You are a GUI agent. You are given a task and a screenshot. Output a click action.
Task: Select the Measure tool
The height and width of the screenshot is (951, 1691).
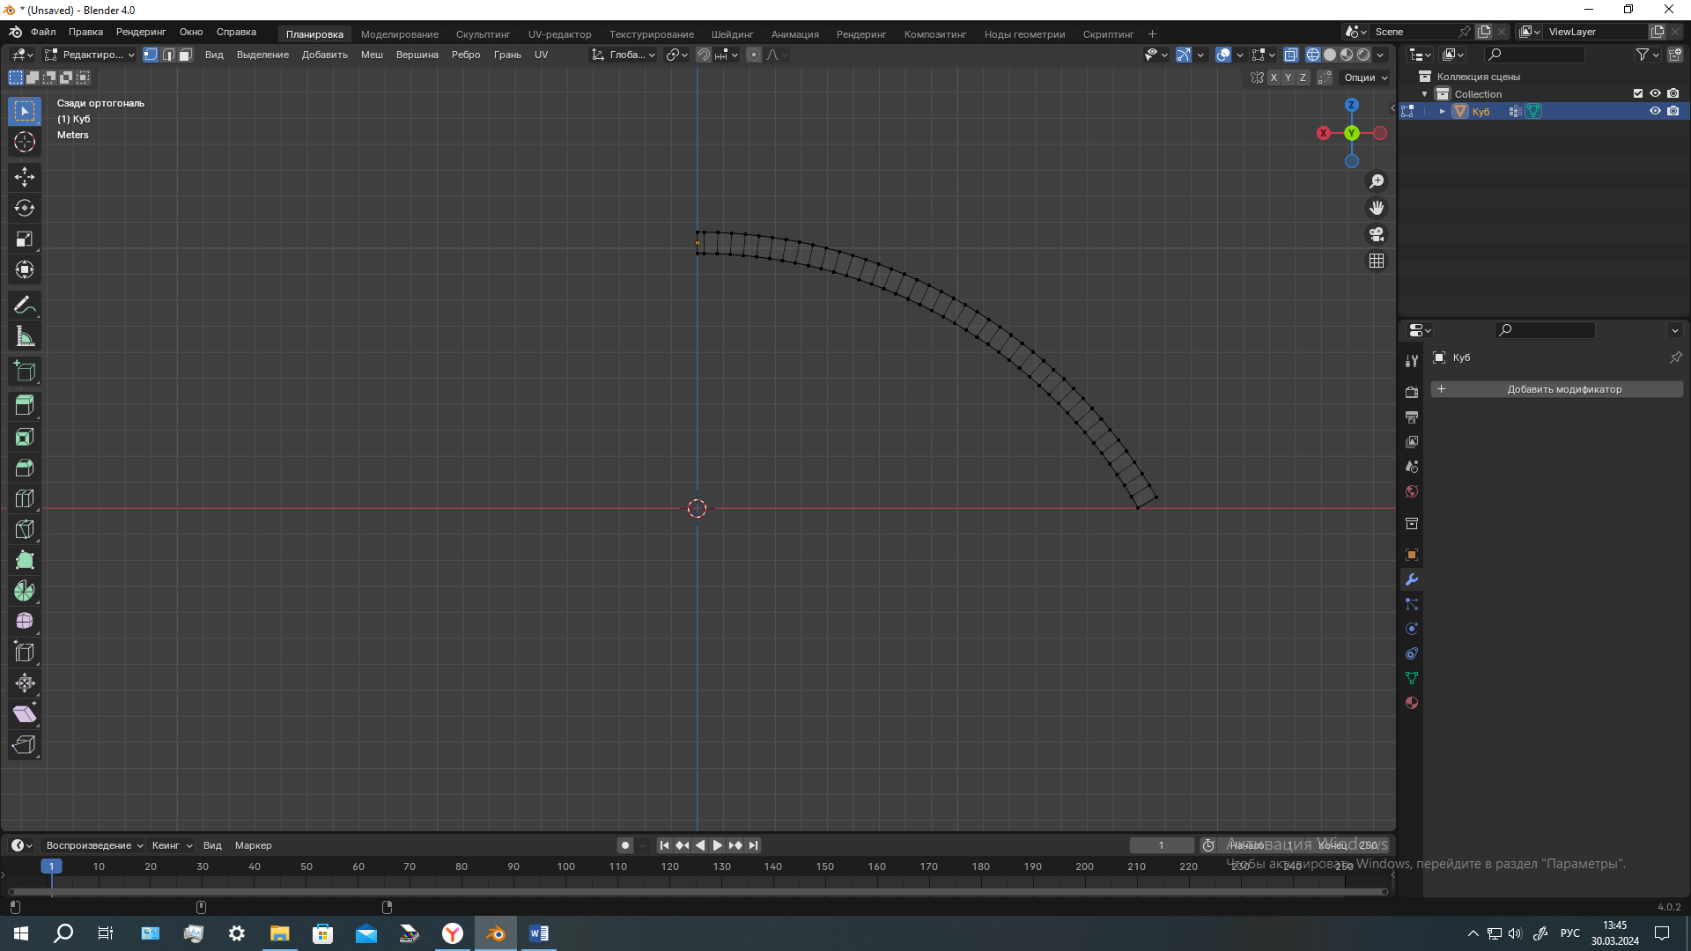click(25, 336)
